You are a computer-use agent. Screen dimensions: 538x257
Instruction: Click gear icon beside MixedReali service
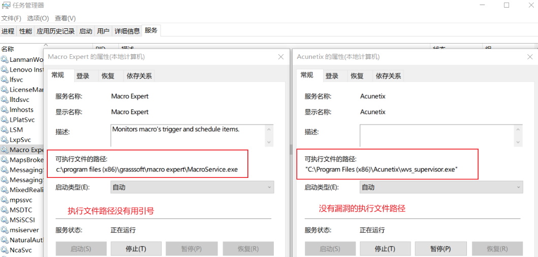click(5, 190)
